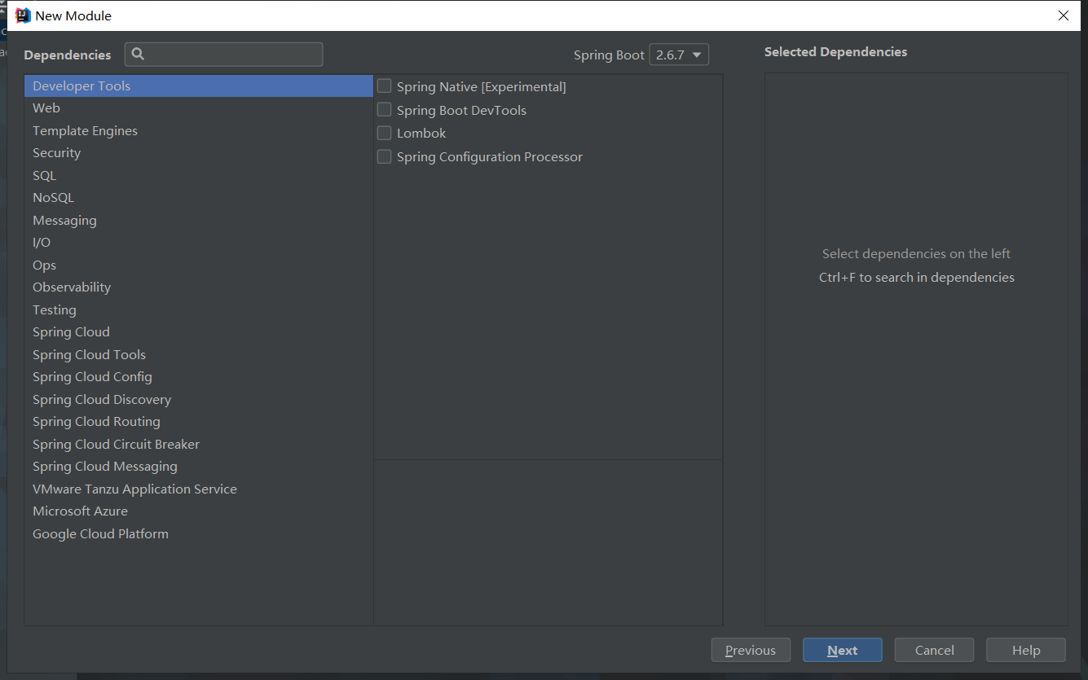Click the Dependencies heading label

(x=68, y=55)
